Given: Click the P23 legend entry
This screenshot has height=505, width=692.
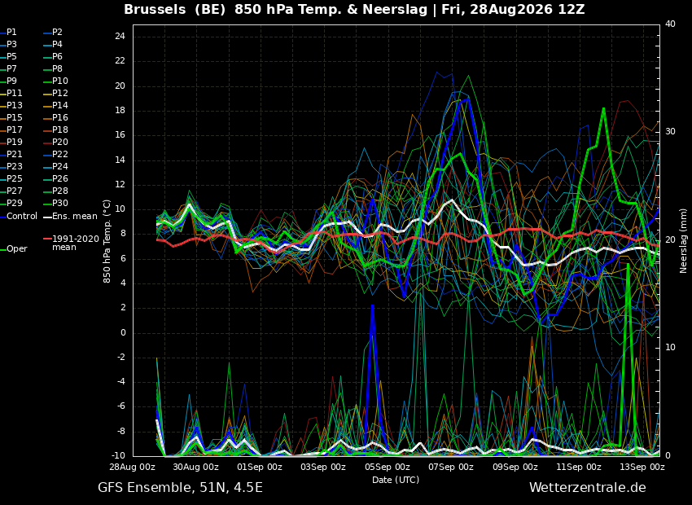Looking at the screenshot, I should (11, 166).
